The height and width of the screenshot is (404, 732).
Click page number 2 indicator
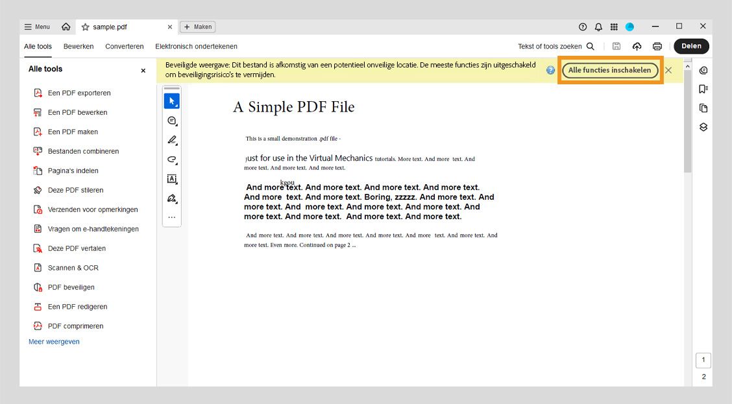tap(703, 377)
